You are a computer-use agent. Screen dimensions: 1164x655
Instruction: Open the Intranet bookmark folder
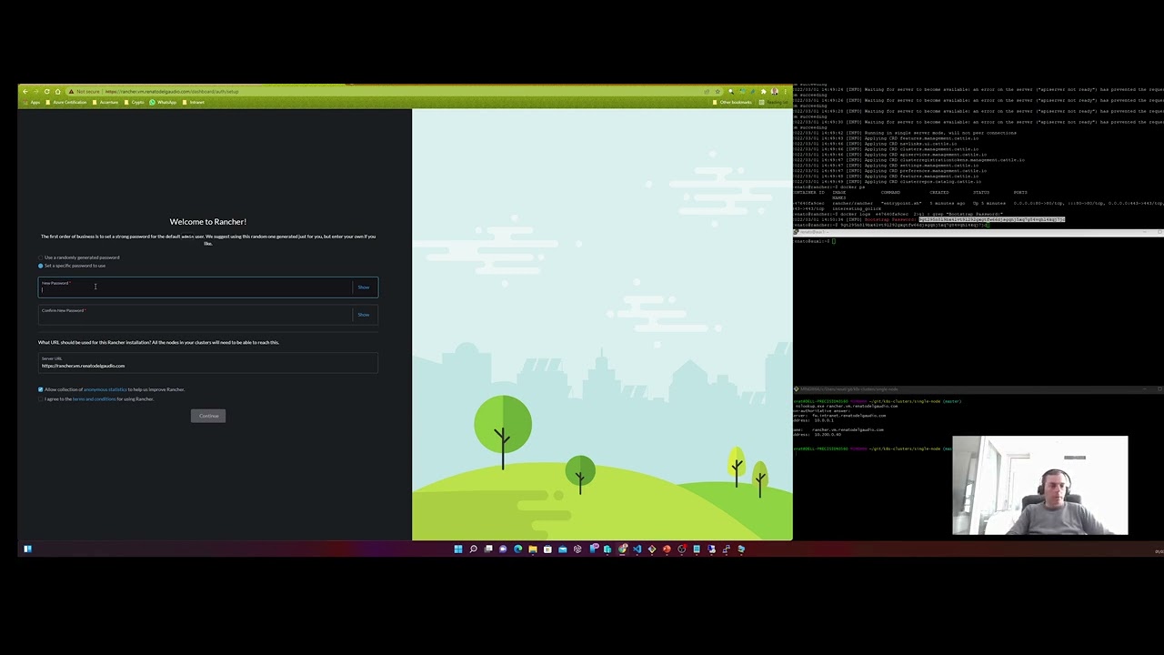point(194,102)
